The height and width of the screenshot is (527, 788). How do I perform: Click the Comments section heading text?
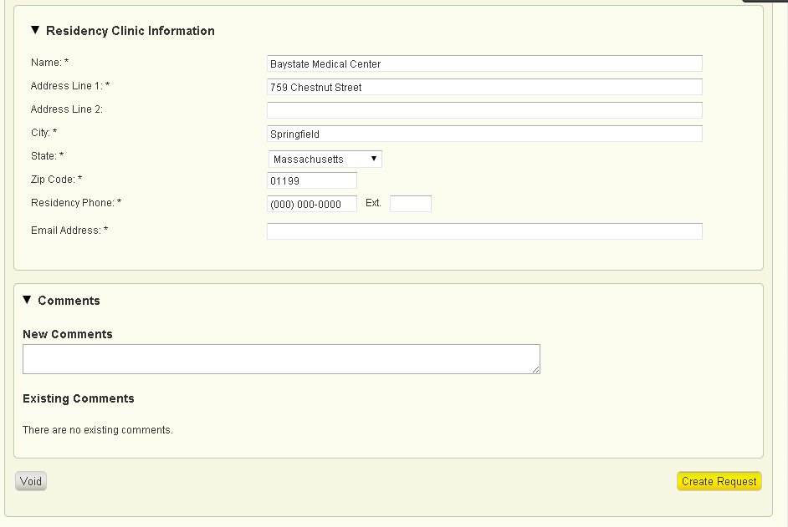coord(69,301)
